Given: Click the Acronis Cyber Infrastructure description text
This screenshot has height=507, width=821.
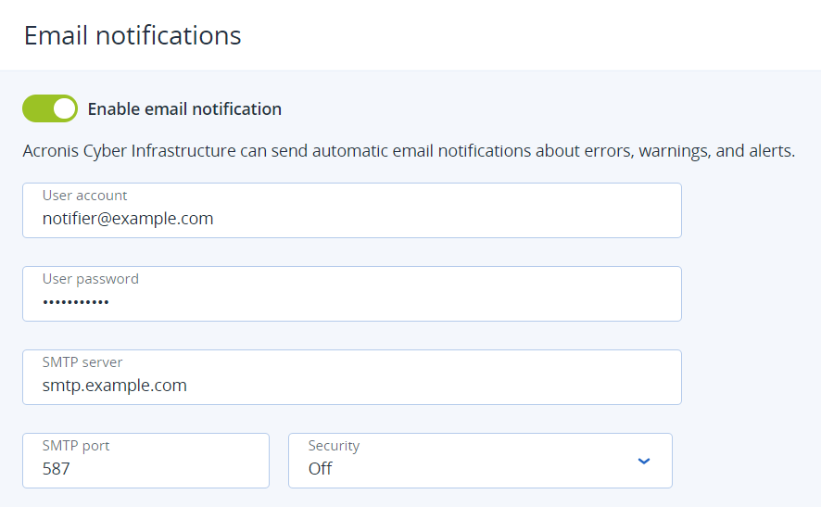Looking at the screenshot, I should tap(409, 151).
